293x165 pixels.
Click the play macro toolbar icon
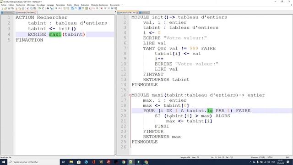[x=109, y=8]
